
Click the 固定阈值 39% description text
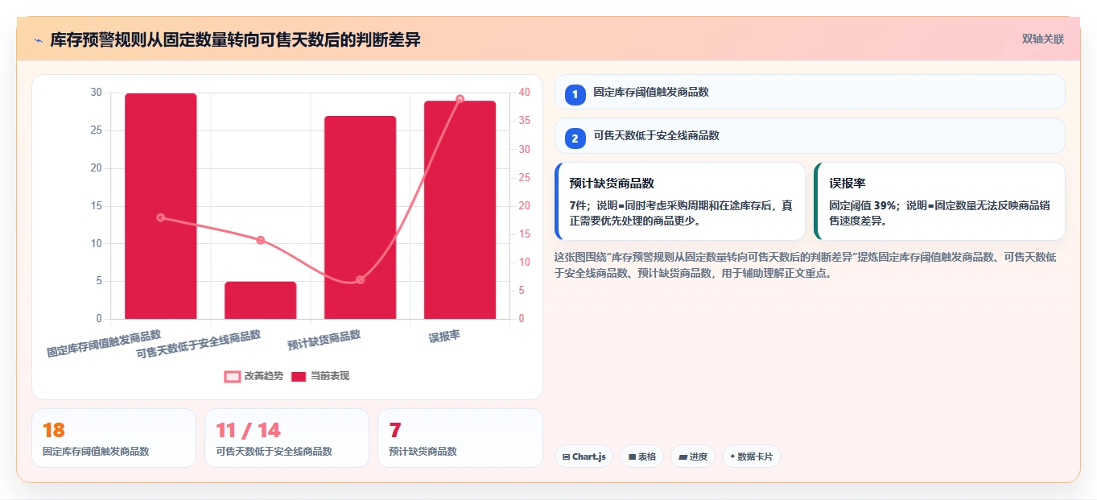point(940,213)
